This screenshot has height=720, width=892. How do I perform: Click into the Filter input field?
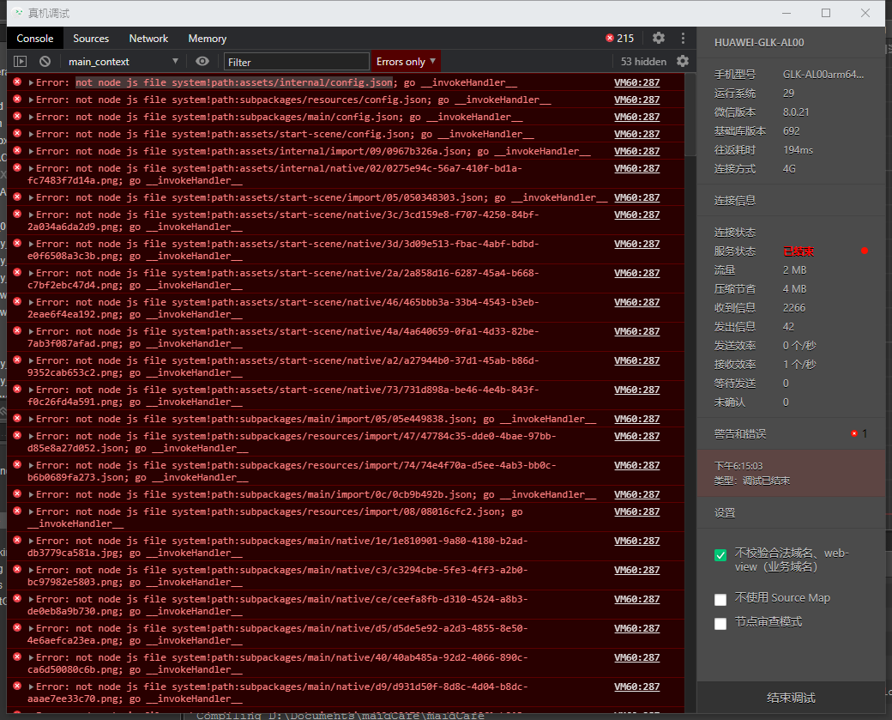297,62
